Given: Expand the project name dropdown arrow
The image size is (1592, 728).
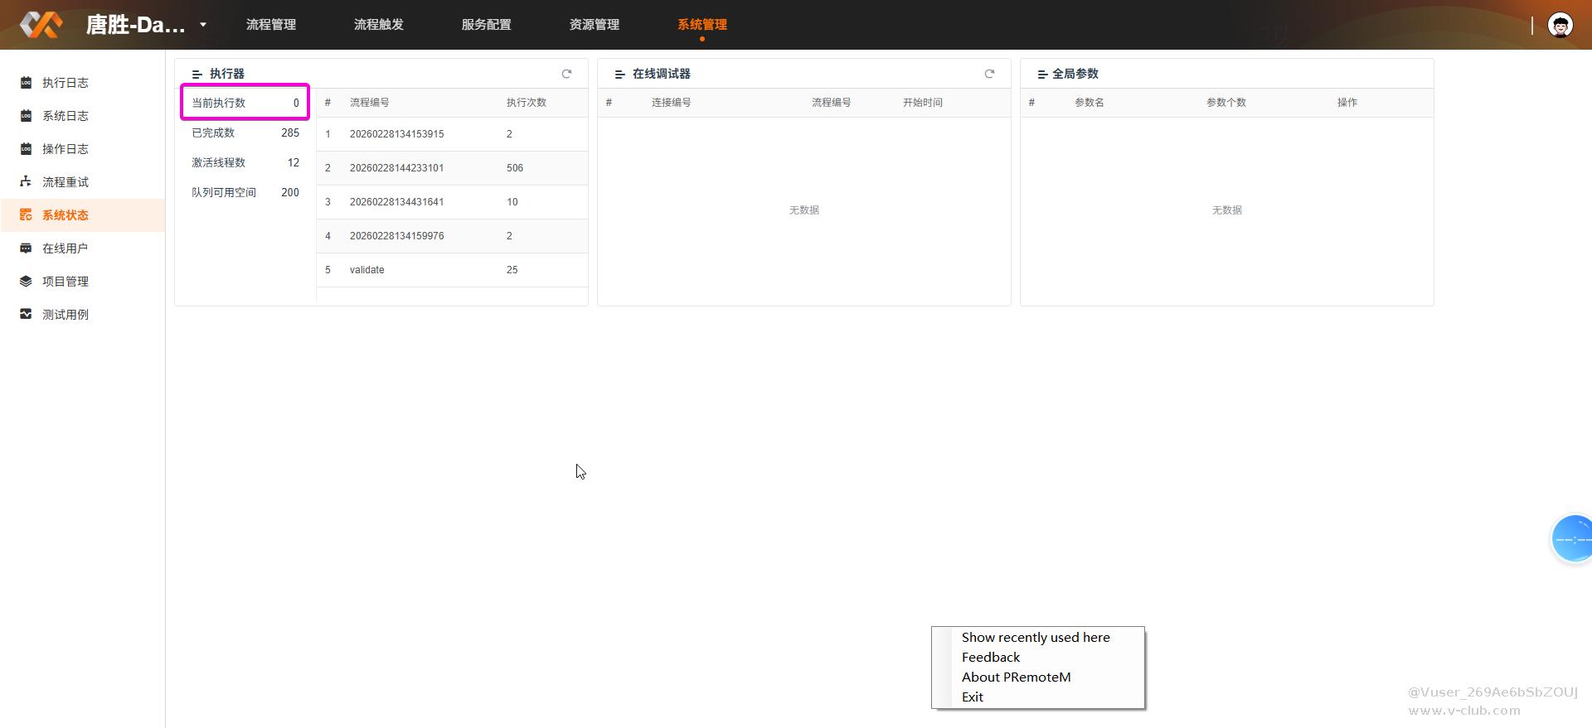Looking at the screenshot, I should (x=203, y=25).
